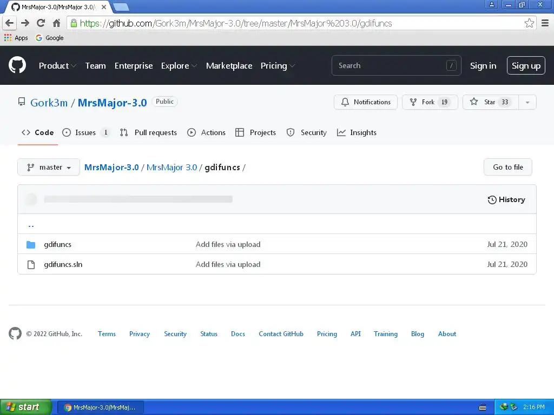554x415 pixels.
Task: Switch to the Code tab
Action: click(38, 133)
